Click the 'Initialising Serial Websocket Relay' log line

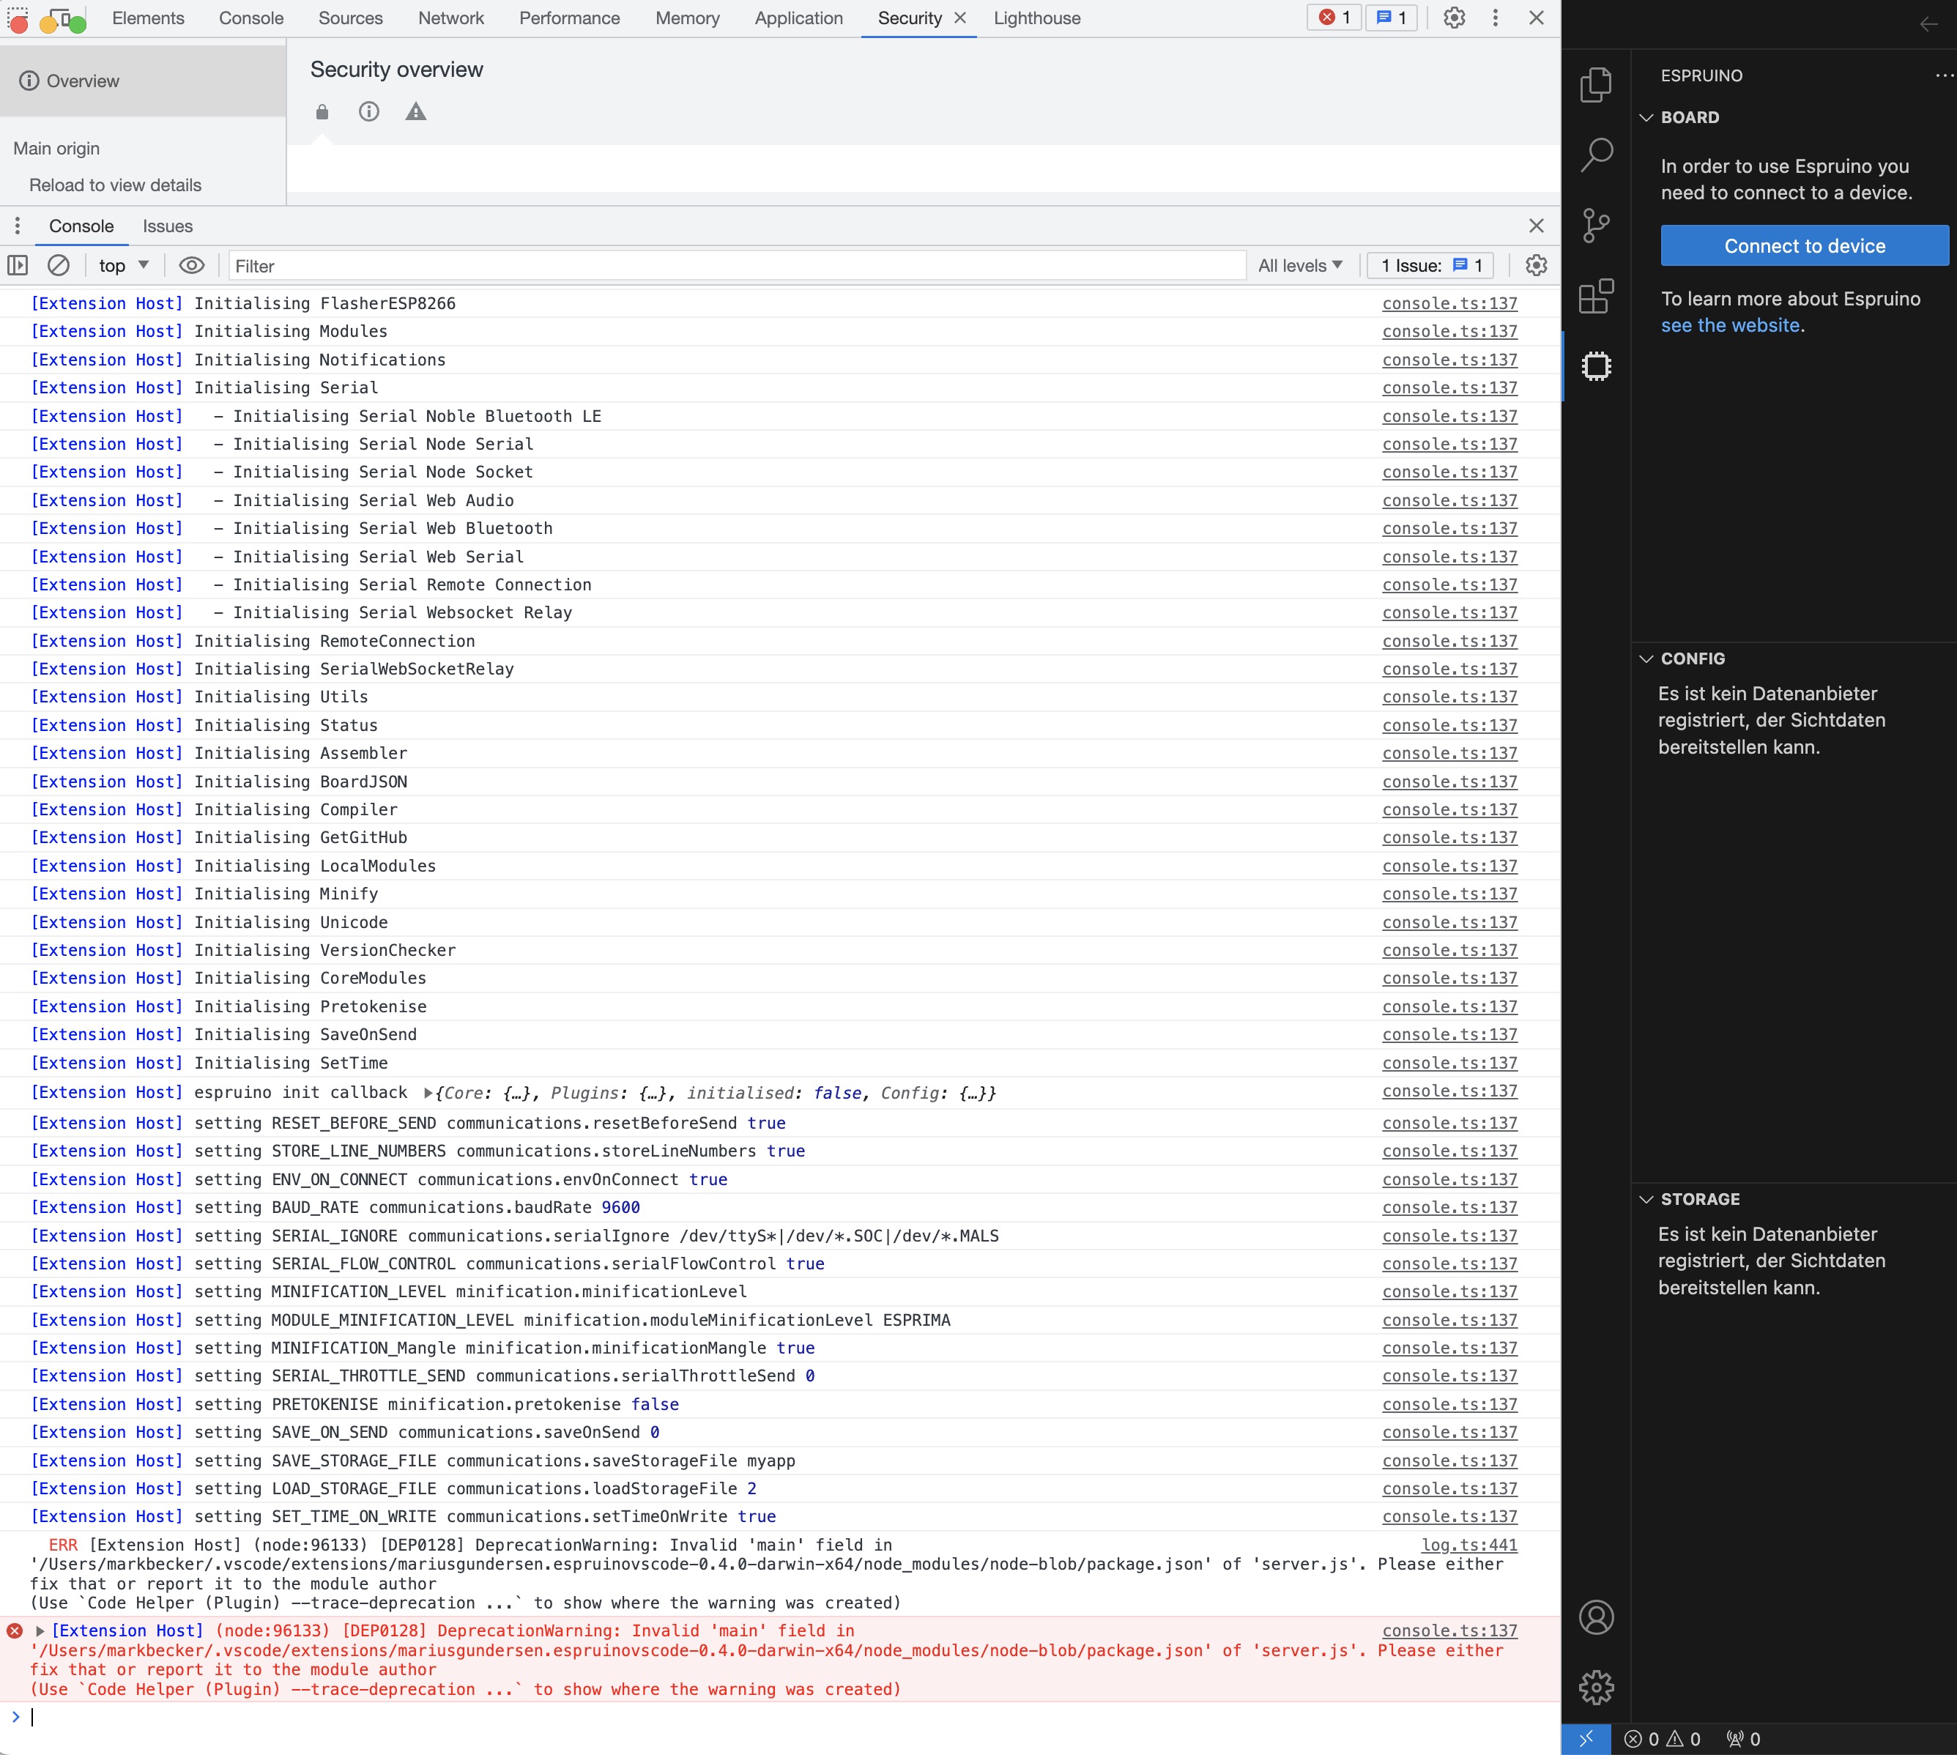[x=780, y=612]
